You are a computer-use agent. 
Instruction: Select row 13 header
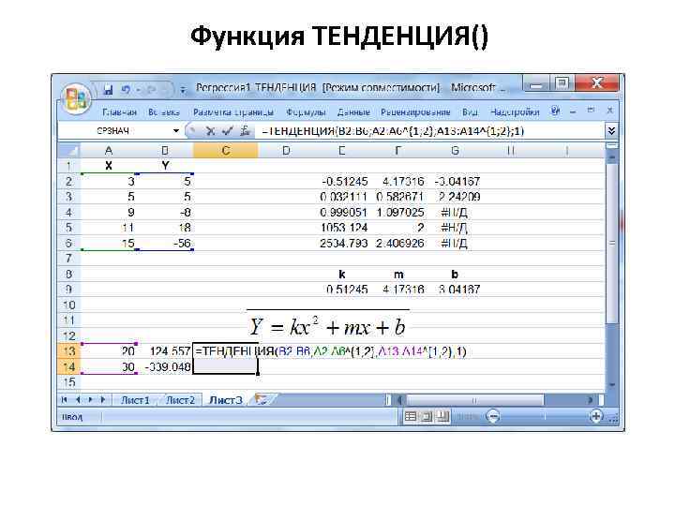tap(69, 351)
